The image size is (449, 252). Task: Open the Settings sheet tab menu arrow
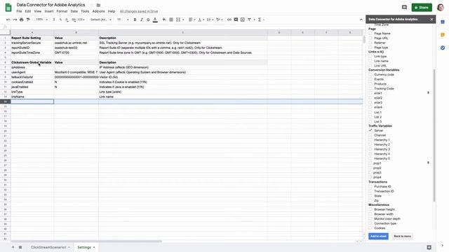pos(94,247)
